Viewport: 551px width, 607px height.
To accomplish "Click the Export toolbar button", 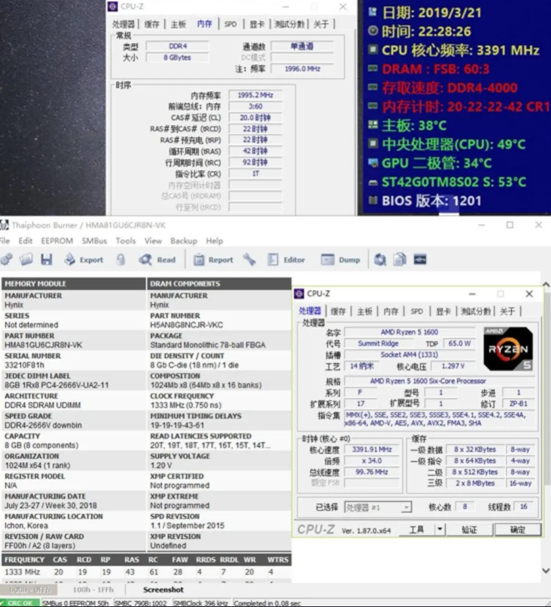I will [x=84, y=260].
